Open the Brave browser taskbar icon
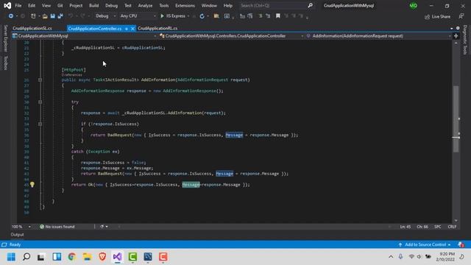This screenshot has height=265, width=471. (102, 257)
